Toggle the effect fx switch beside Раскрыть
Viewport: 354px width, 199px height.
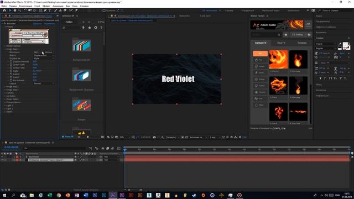click(4, 23)
